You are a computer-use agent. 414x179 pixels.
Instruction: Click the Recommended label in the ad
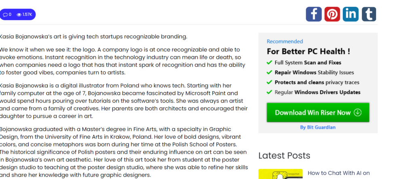click(x=285, y=41)
